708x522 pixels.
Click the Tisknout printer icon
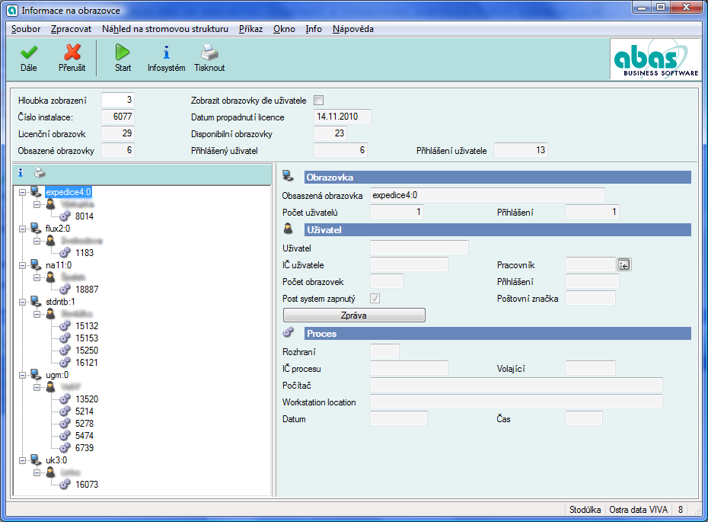pos(209,53)
